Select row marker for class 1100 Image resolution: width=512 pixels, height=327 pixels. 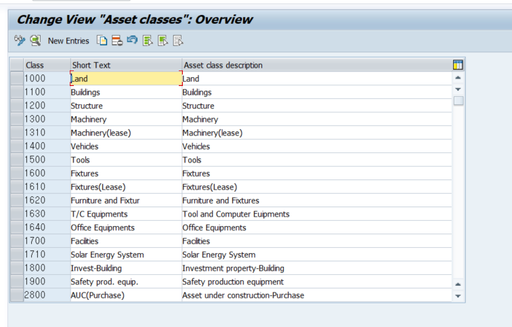(x=17, y=92)
